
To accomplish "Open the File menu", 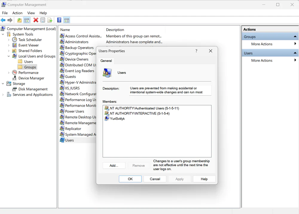I will 5,13.
